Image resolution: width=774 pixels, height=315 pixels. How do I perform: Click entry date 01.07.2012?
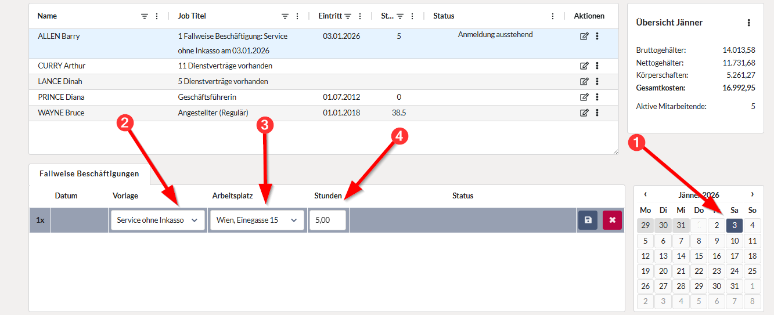341,97
